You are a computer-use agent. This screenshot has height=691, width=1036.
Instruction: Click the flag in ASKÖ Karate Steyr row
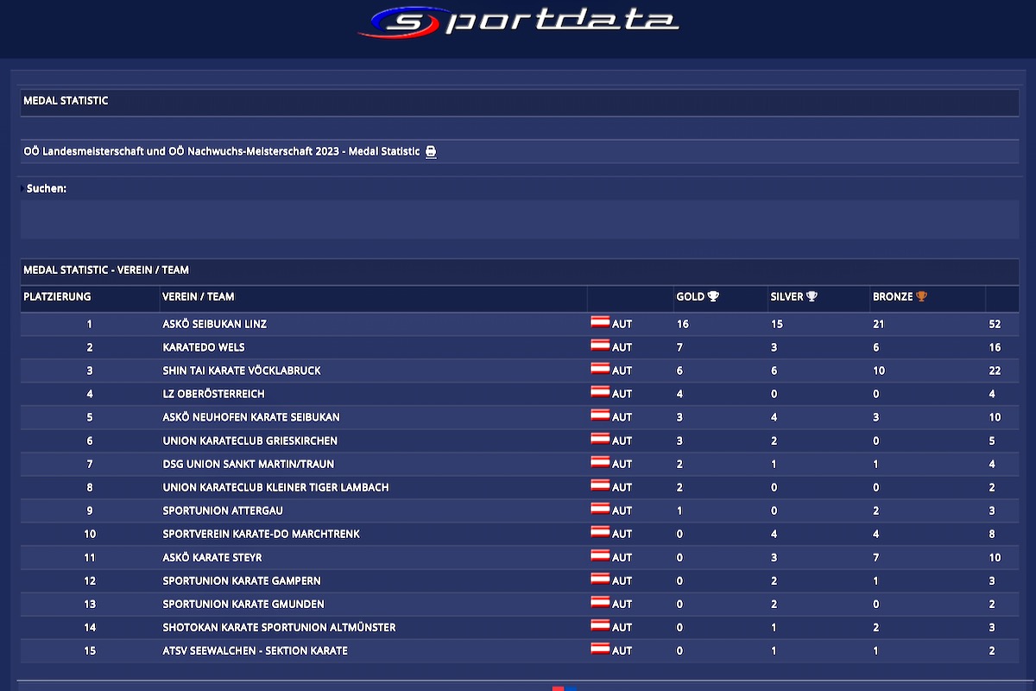coord(600,556)
